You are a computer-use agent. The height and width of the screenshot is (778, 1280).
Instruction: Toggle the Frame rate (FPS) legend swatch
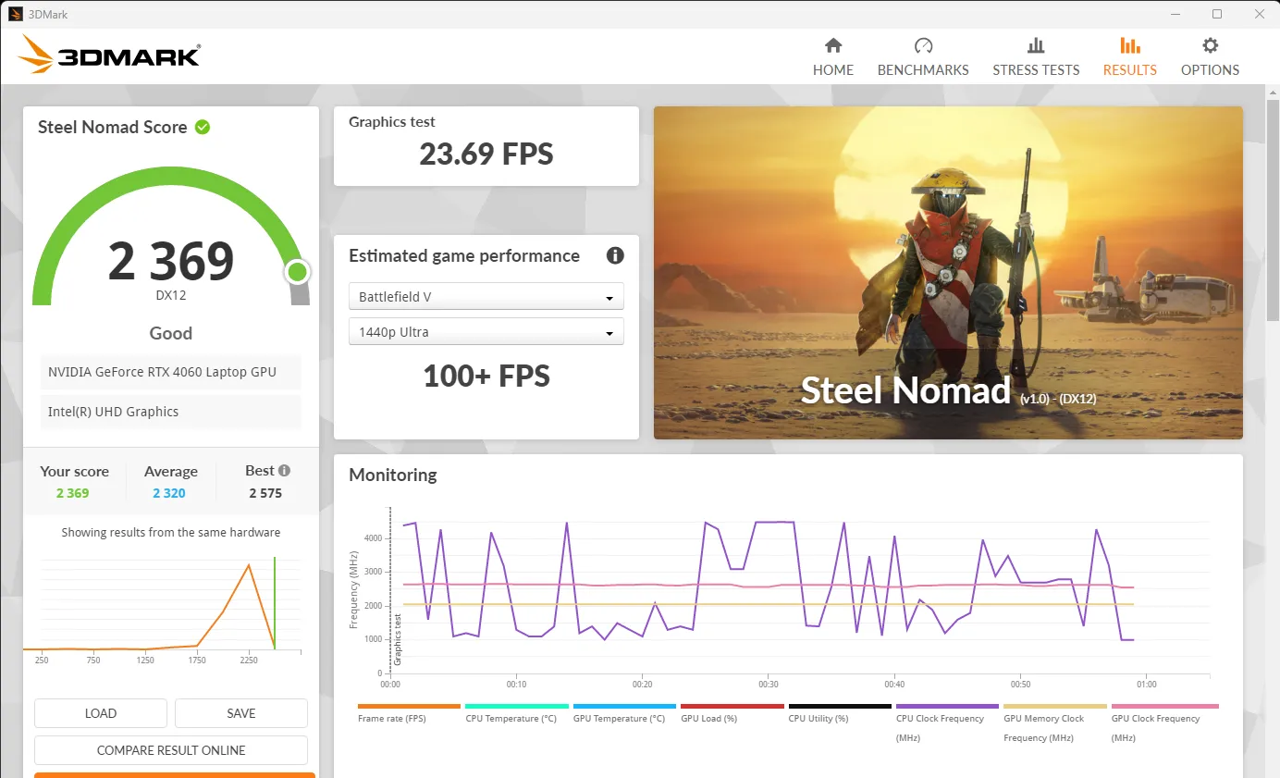click(409, 706)
